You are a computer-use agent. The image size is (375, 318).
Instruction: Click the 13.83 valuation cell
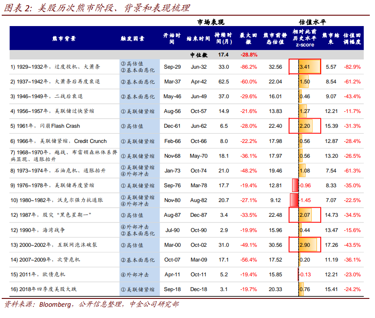click(x=275, y=111)
